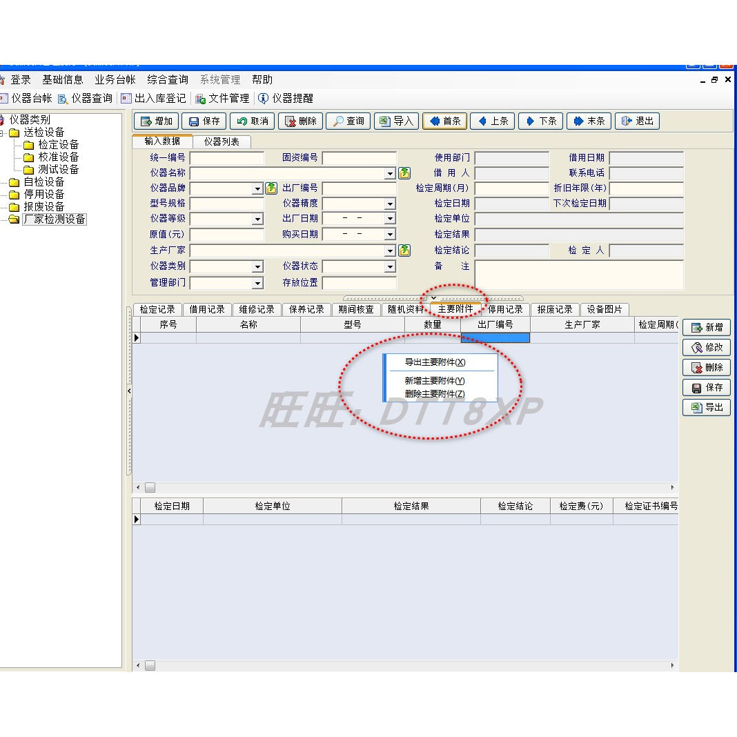The image size is (737, 737).
Task: Click the 查询 search button
Action: tap(348, 121)
